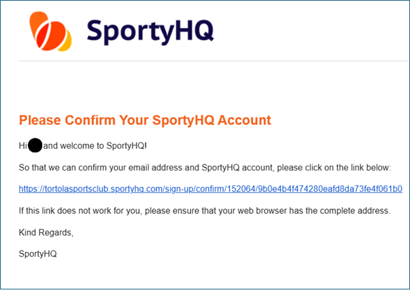Open the tortolasportsclub confirmation link
The height and width of the screenshot is (290, 410).
(x=211, y=189)
